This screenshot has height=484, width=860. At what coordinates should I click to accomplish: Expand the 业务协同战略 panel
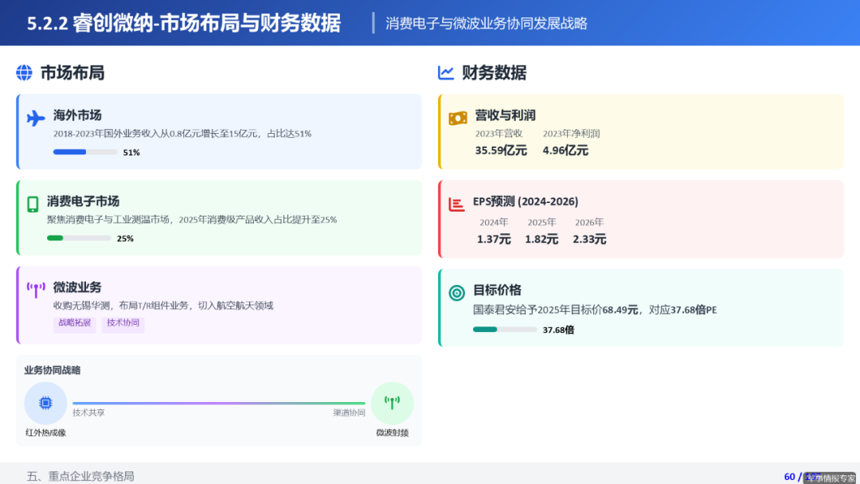51,369
